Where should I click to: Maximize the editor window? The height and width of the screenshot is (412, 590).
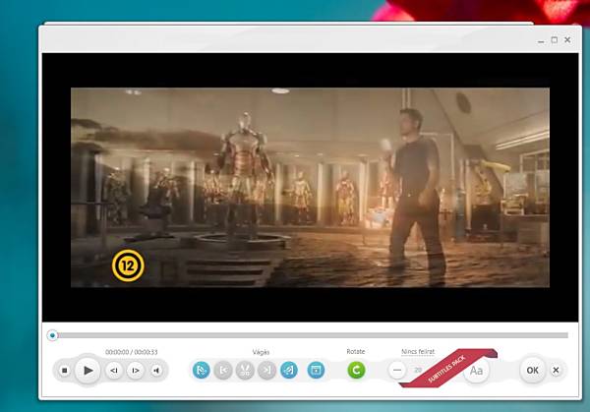pyautogui.click(x=555, y=39)
